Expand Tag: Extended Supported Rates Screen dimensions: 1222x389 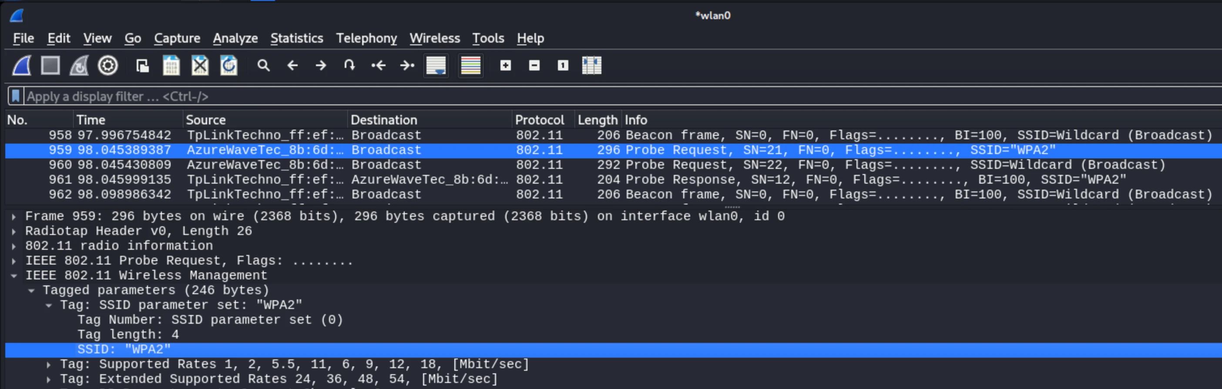49,379
